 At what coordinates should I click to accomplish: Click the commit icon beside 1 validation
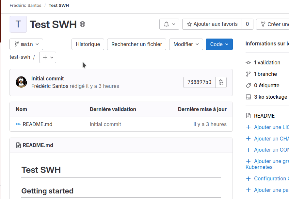[249, 62]
